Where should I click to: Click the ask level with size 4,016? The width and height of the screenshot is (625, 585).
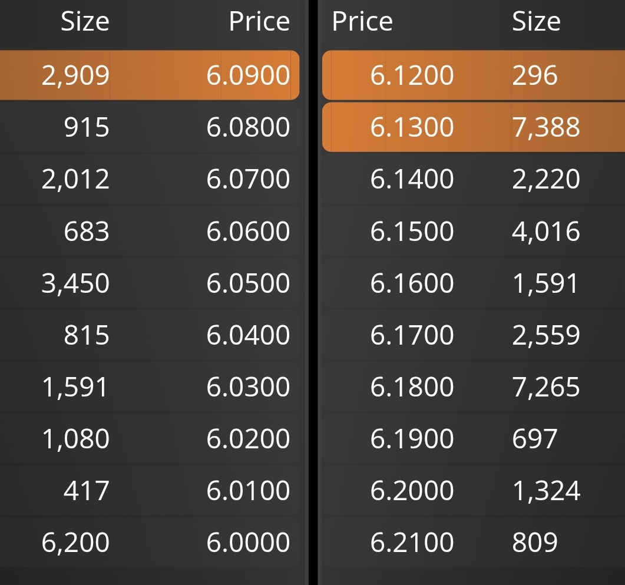tap(474, 231)
